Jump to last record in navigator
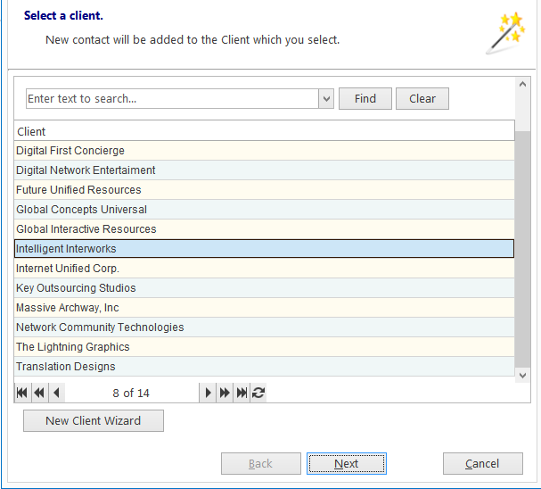 tap(242, 393)
